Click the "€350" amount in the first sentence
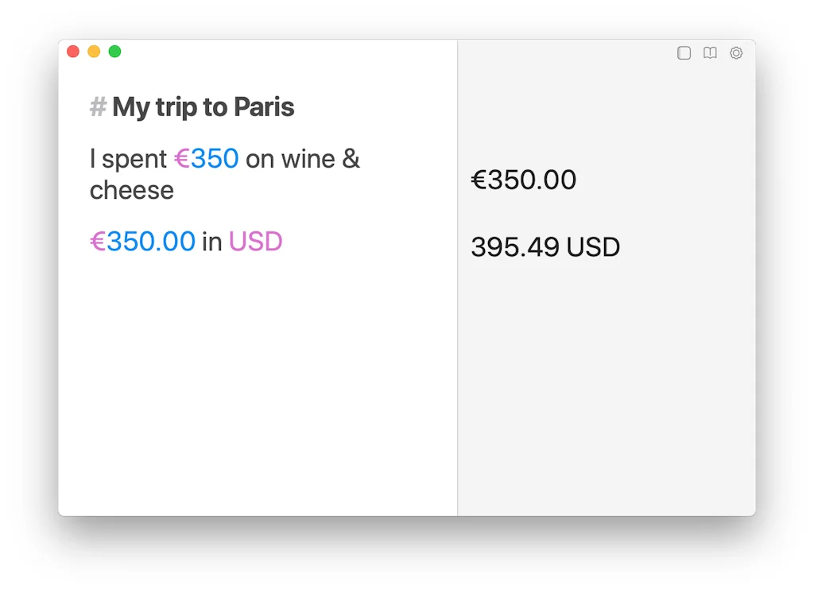 pyautogui.click(x=207, y=159)
